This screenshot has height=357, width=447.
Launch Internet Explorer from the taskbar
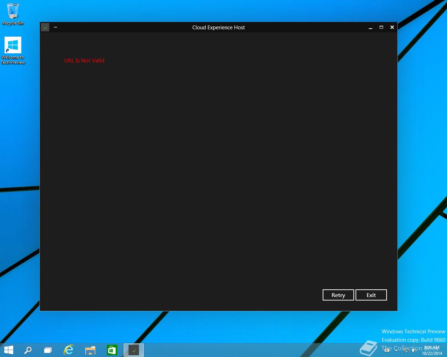click(x=69, y=350)
